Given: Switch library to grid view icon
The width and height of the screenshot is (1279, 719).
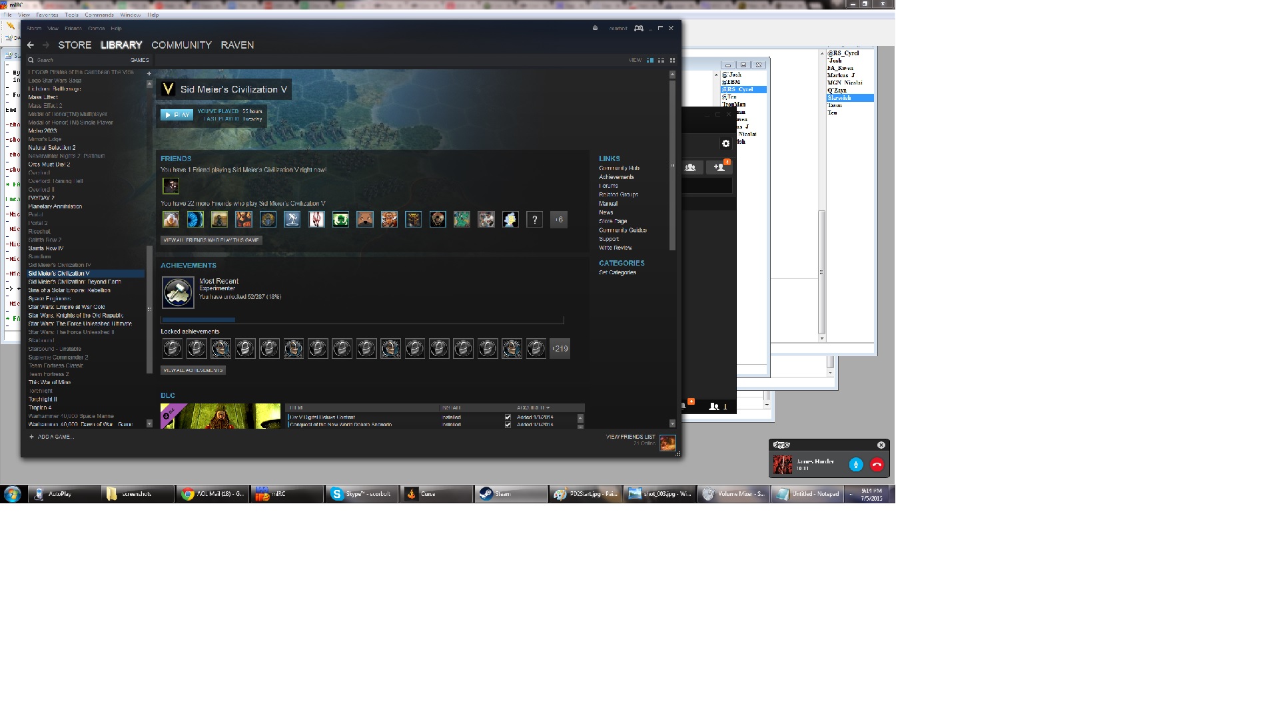Looking at the screenshot, I should pos(672,60).
